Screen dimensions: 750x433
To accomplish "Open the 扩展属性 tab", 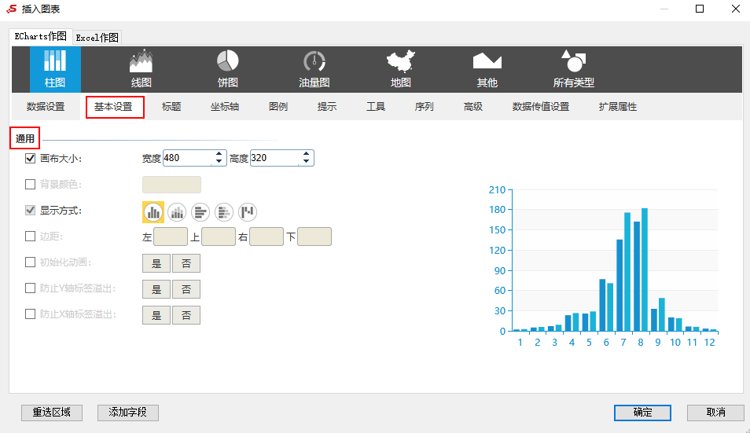I will [618, 107].
